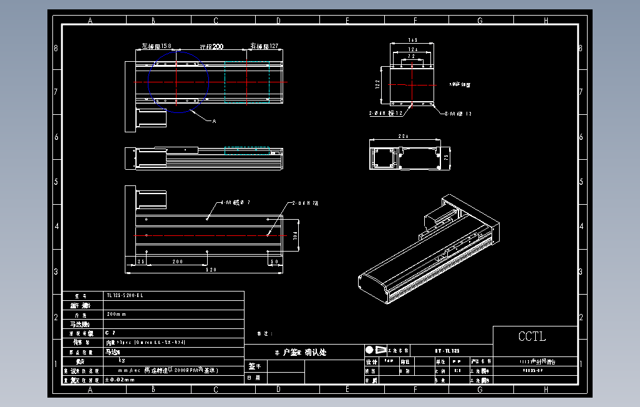This screenshot has width=640, height=407.
Task: Select the 左极限158 dimension label
Action: [x=157, y=46]
